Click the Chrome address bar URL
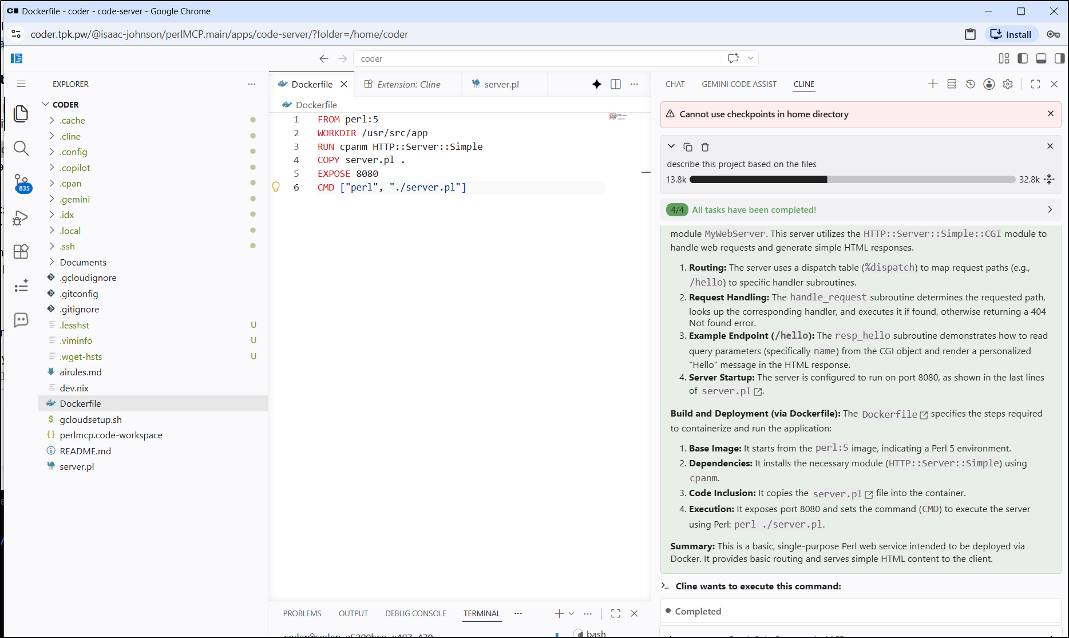The width and height of the screenshot is (1069, 638). click(219, 34)
